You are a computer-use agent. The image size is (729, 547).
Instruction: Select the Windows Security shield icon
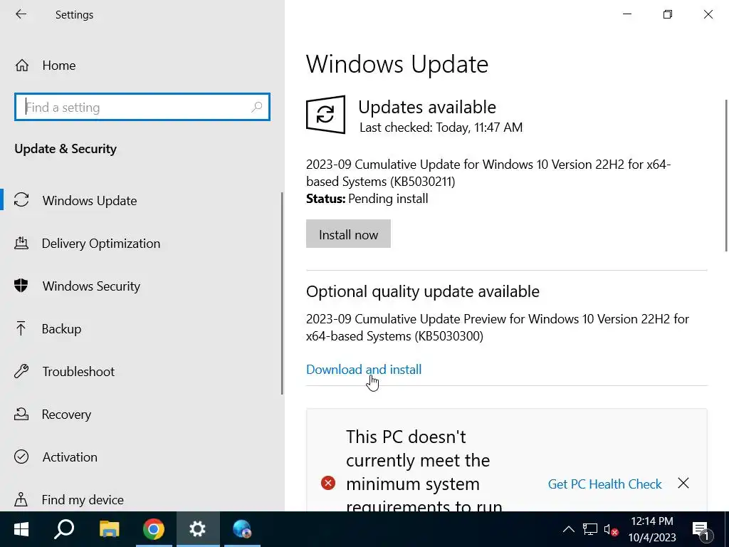21,286
